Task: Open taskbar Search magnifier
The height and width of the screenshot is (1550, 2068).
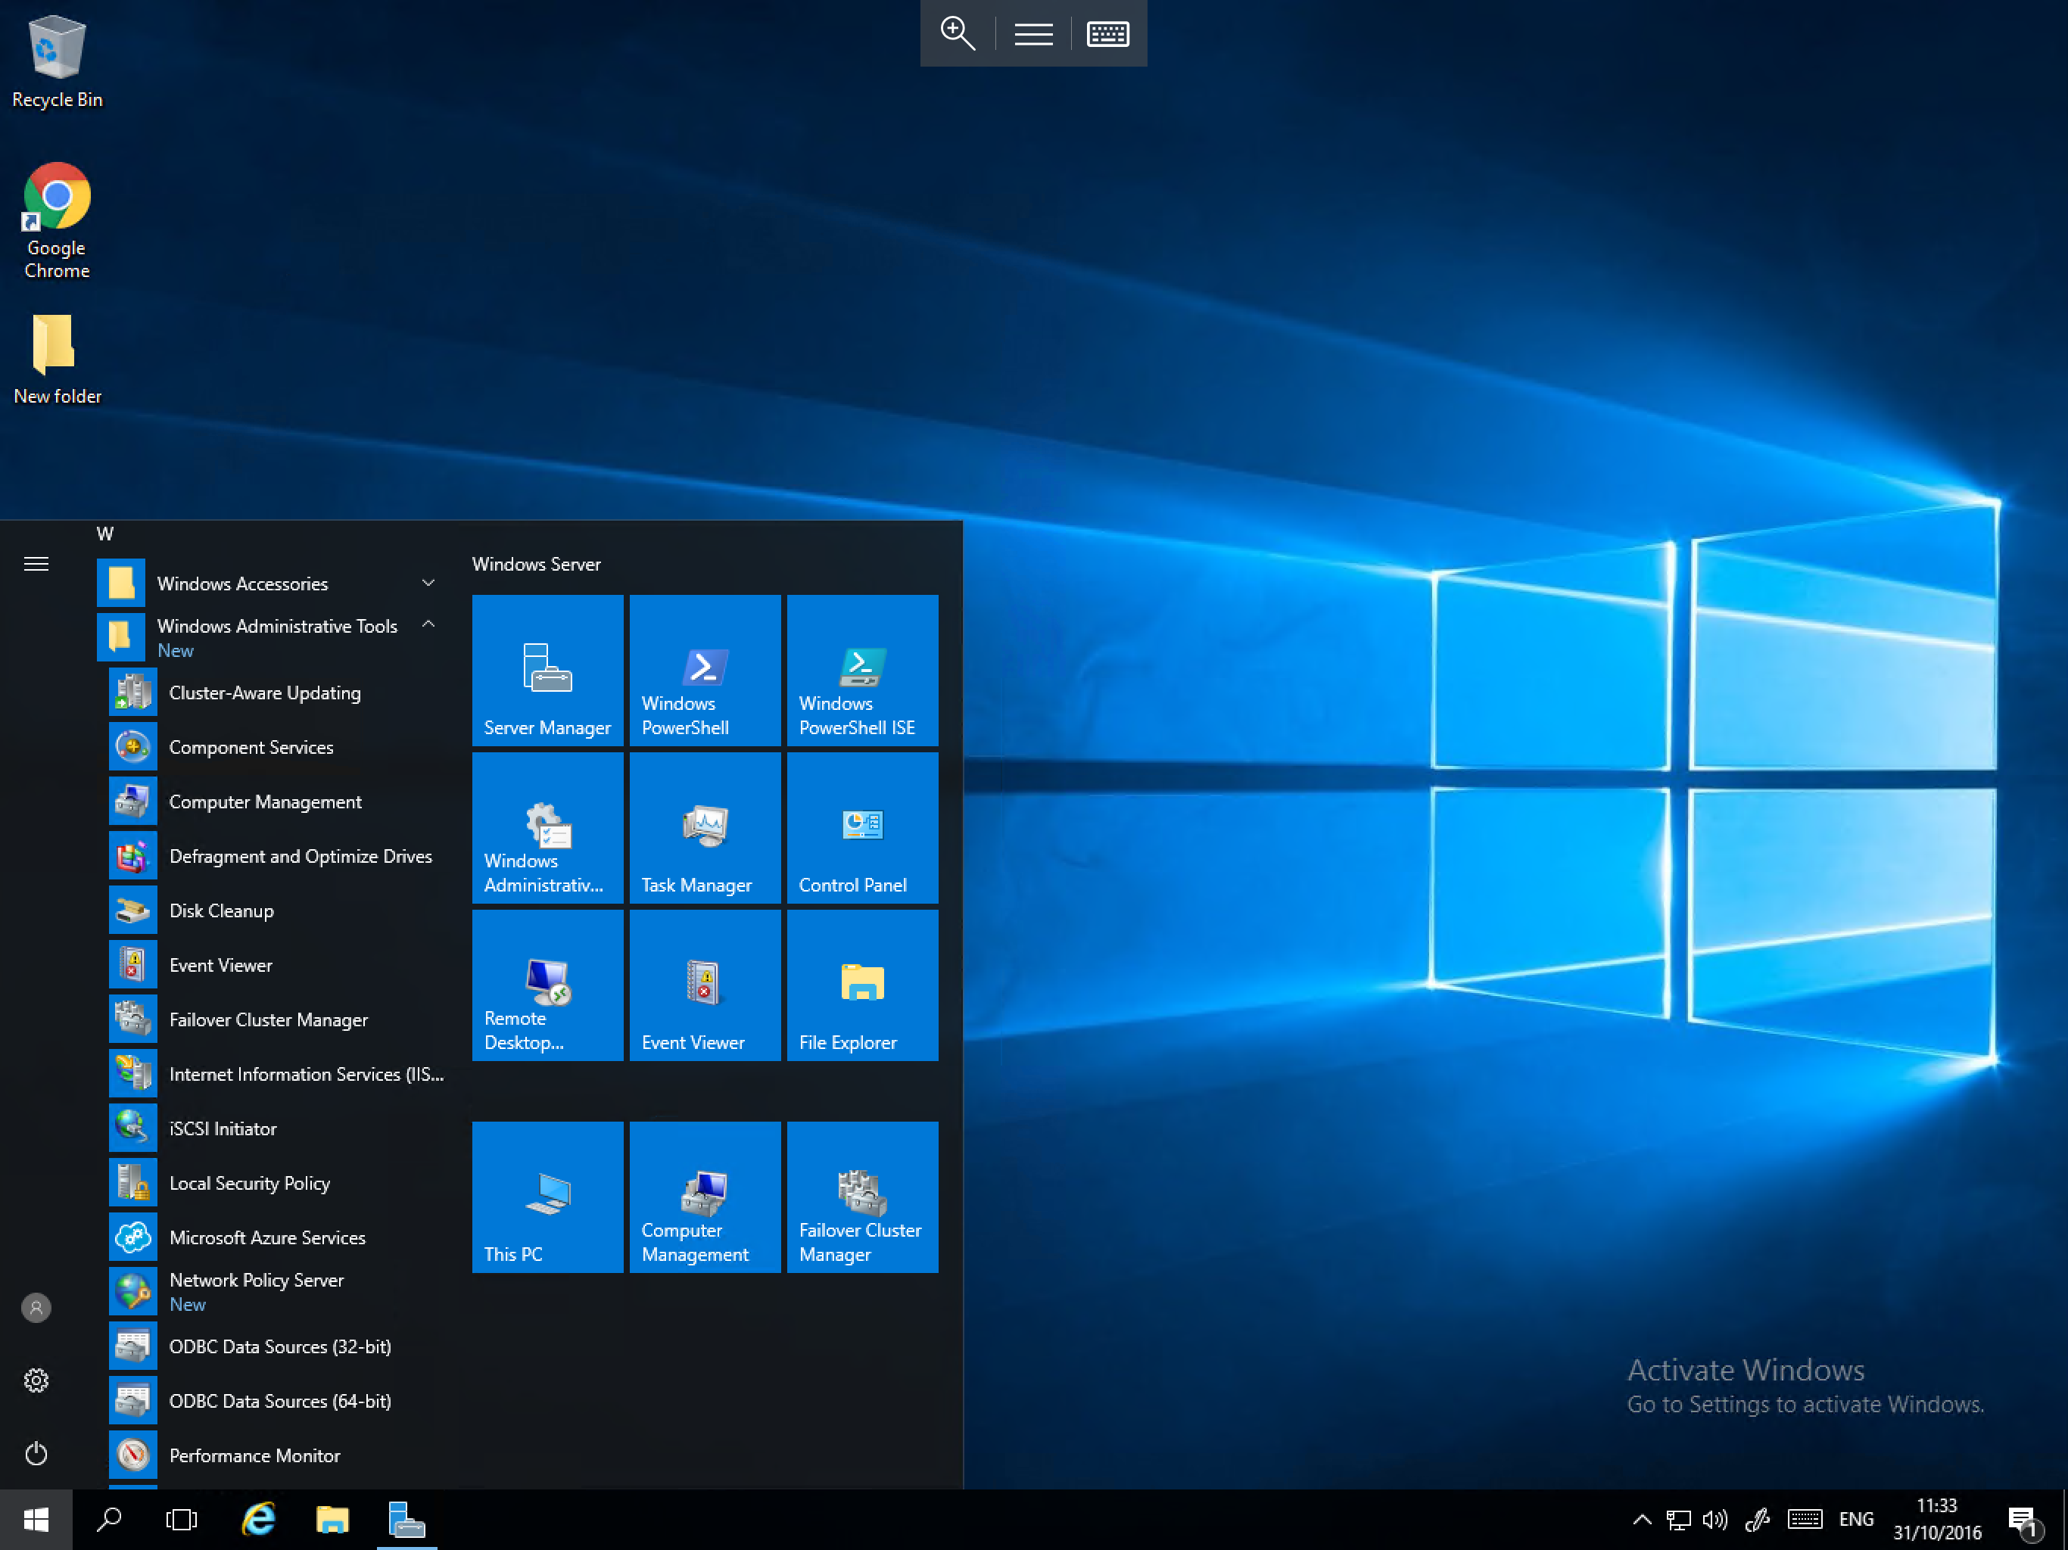Action: click(x=110, y=1520)
